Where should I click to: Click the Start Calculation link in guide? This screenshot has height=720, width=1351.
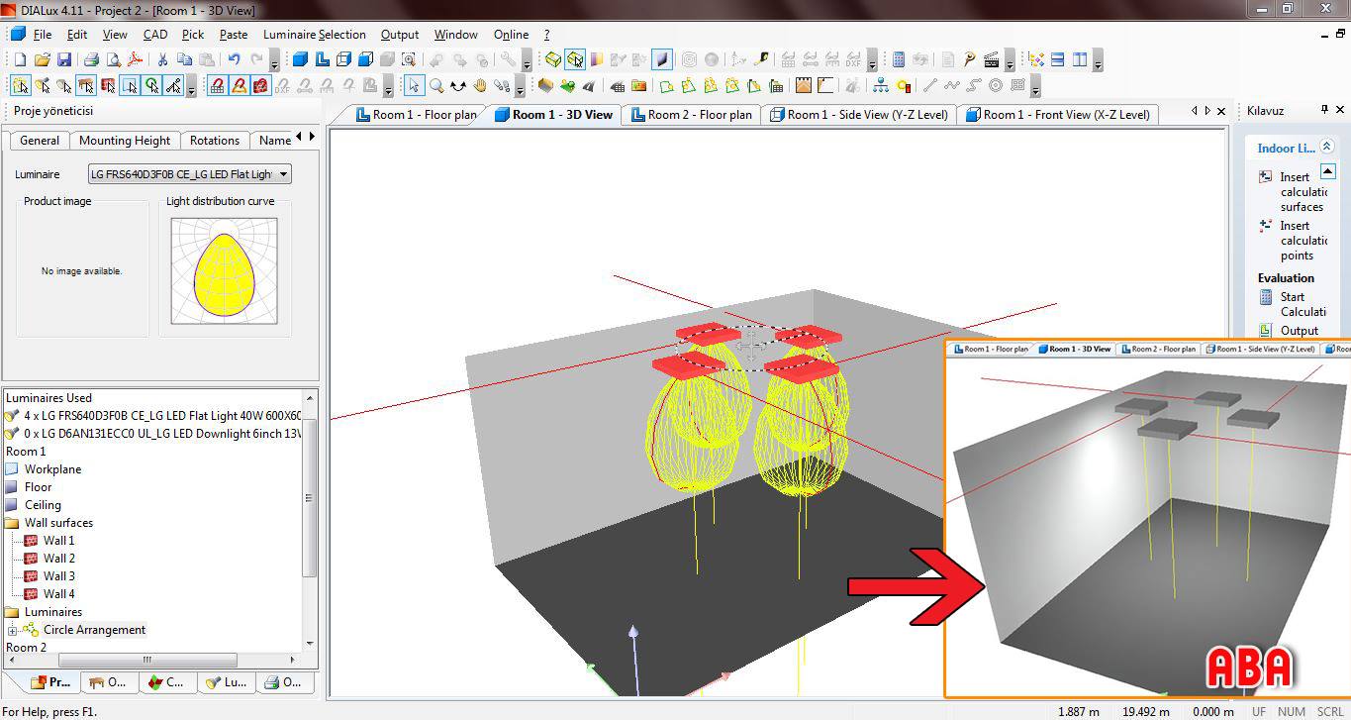click(1303, 304)
